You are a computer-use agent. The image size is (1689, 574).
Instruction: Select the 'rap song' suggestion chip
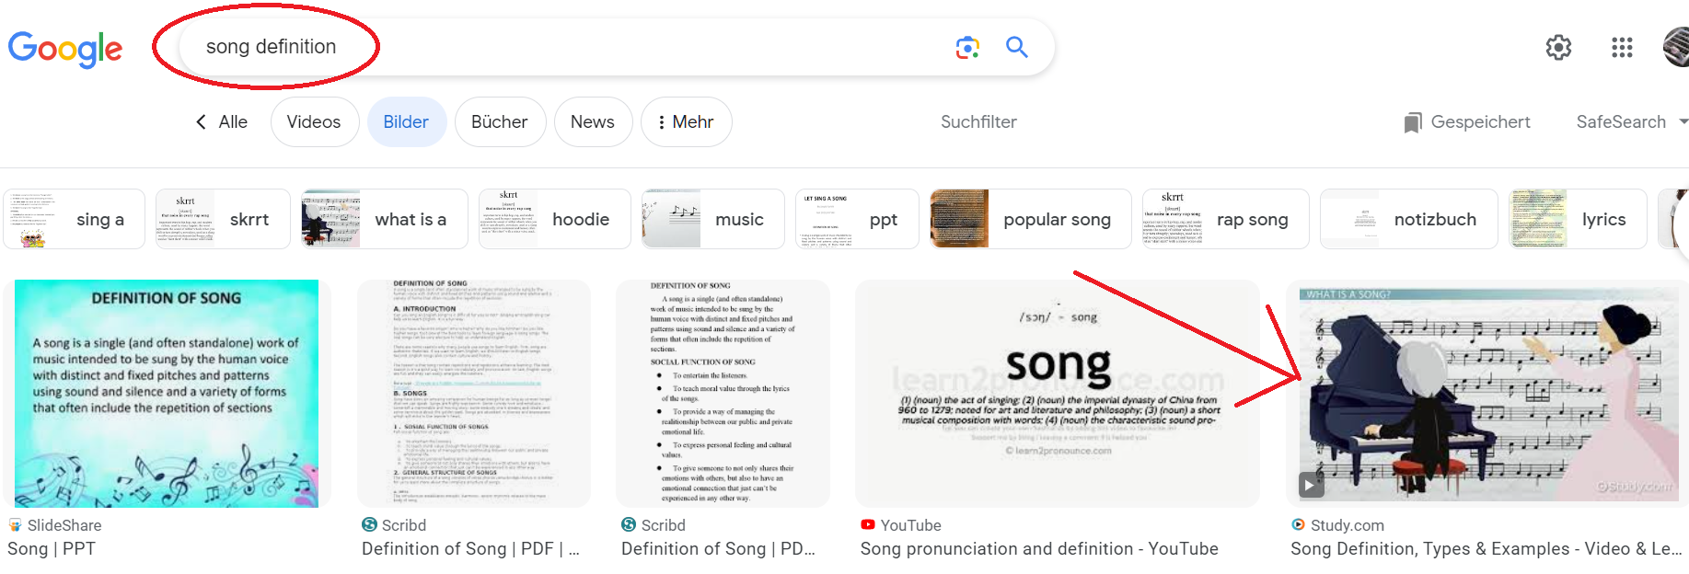coord(1225,219)
